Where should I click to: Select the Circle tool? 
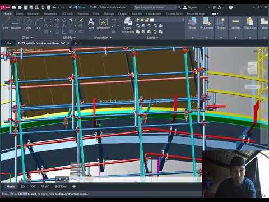pyautogui.click(x=27, y=24)
